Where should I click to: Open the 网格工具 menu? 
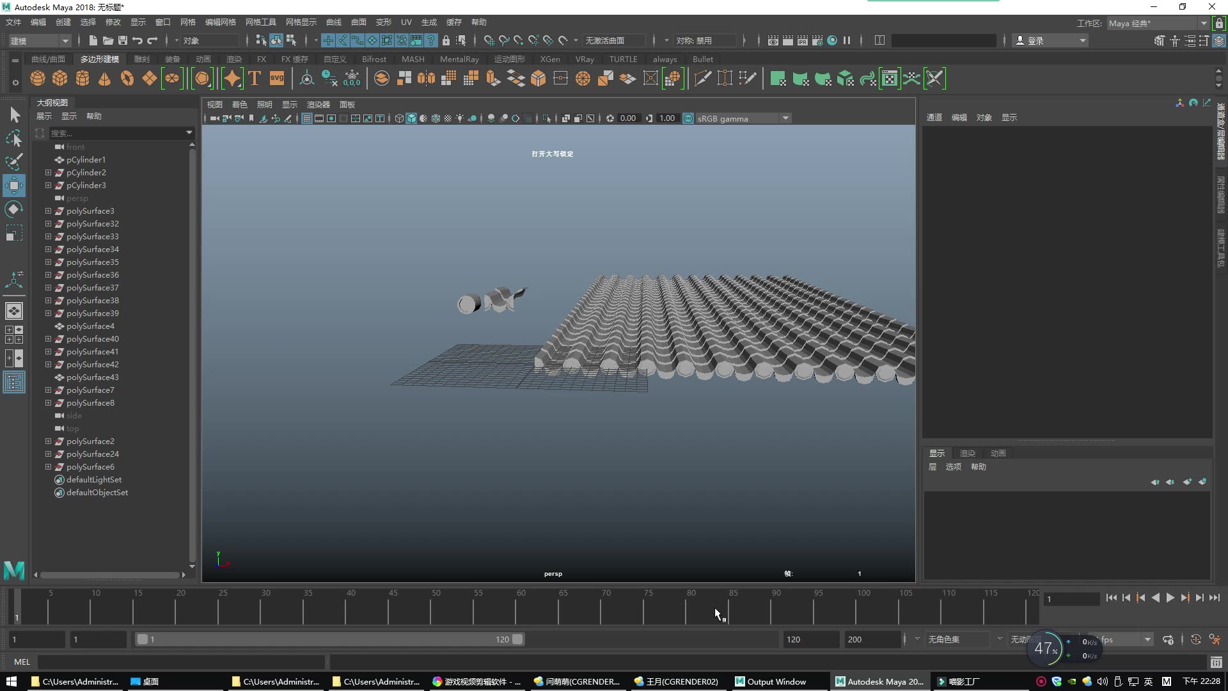pyautogui.click(x=260, y=22)
